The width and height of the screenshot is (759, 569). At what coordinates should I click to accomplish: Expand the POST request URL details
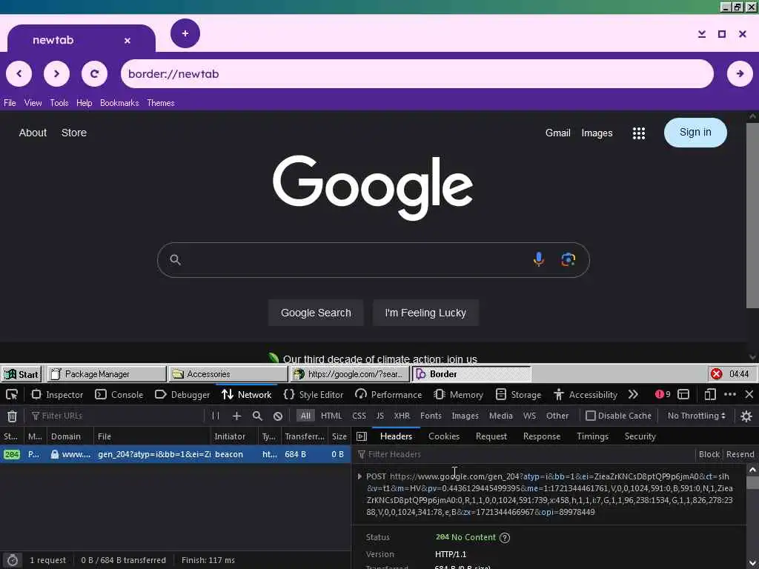(359, 476)
